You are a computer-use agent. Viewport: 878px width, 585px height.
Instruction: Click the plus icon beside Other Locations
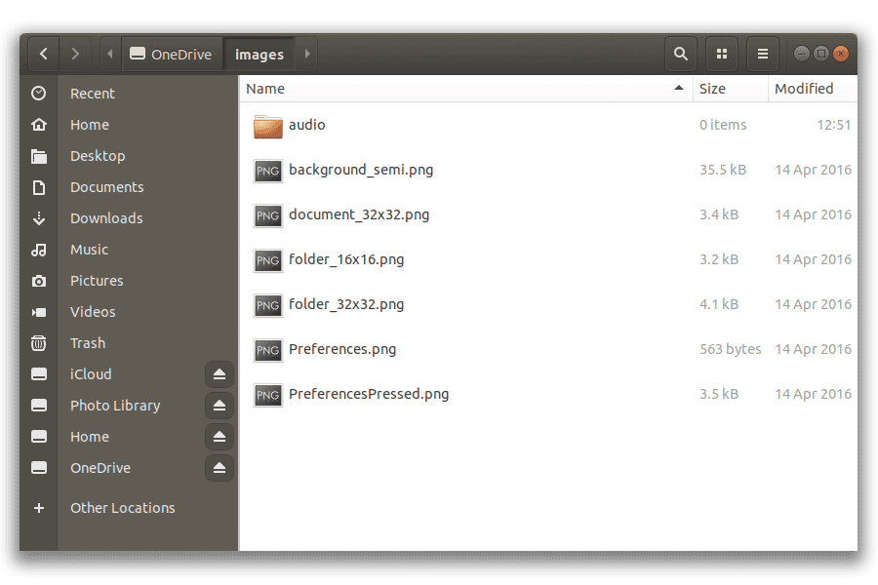(x=39, y=508)
